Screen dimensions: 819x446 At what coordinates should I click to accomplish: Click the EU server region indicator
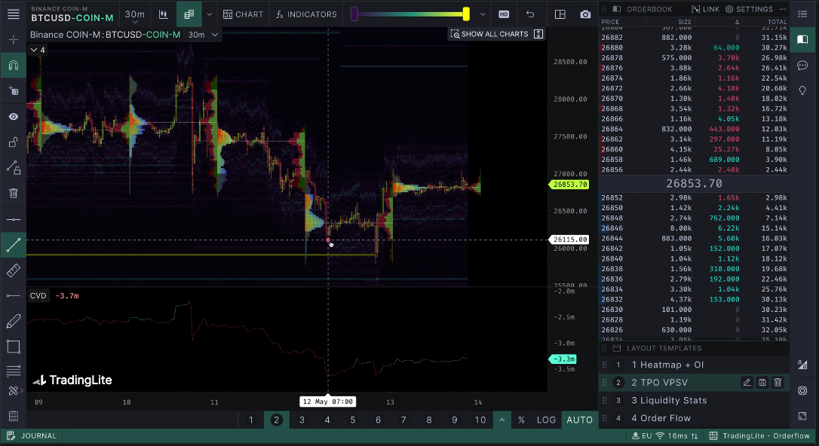(642, 436)
